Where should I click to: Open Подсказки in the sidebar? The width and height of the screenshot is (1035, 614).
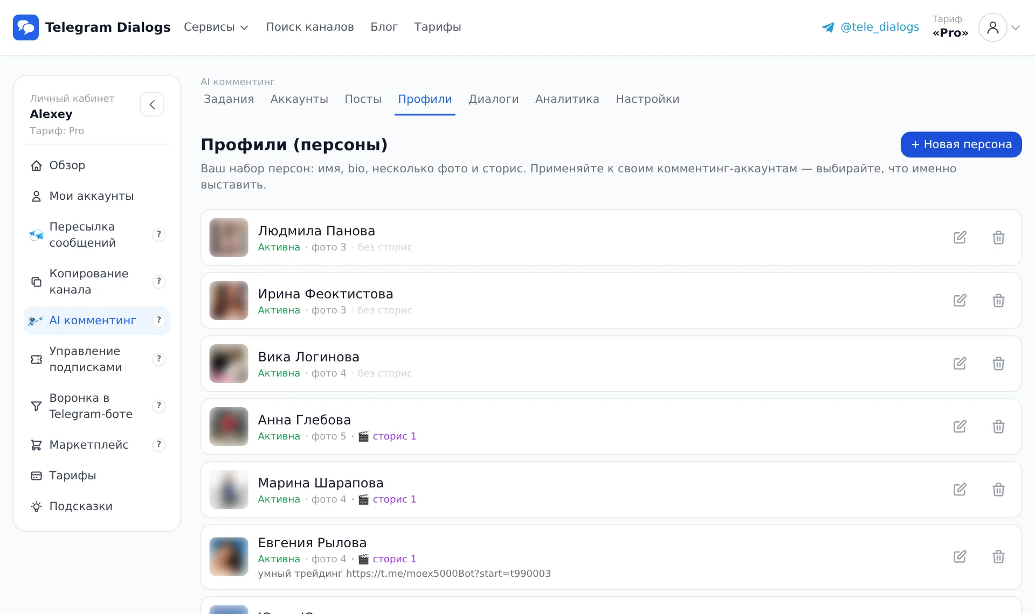coord(97,506)
